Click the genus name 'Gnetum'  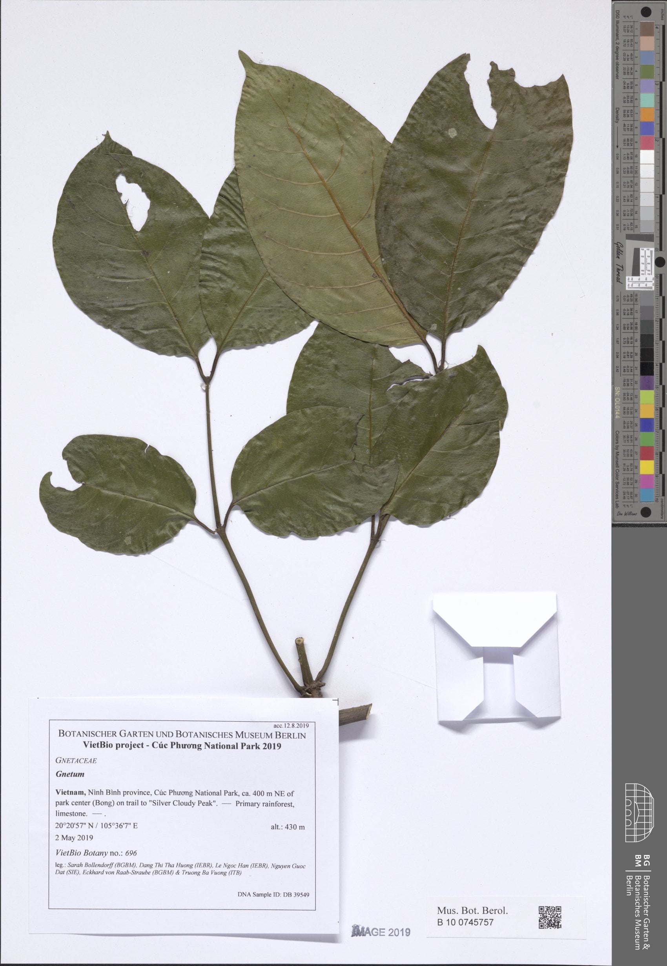pos(70,774)
